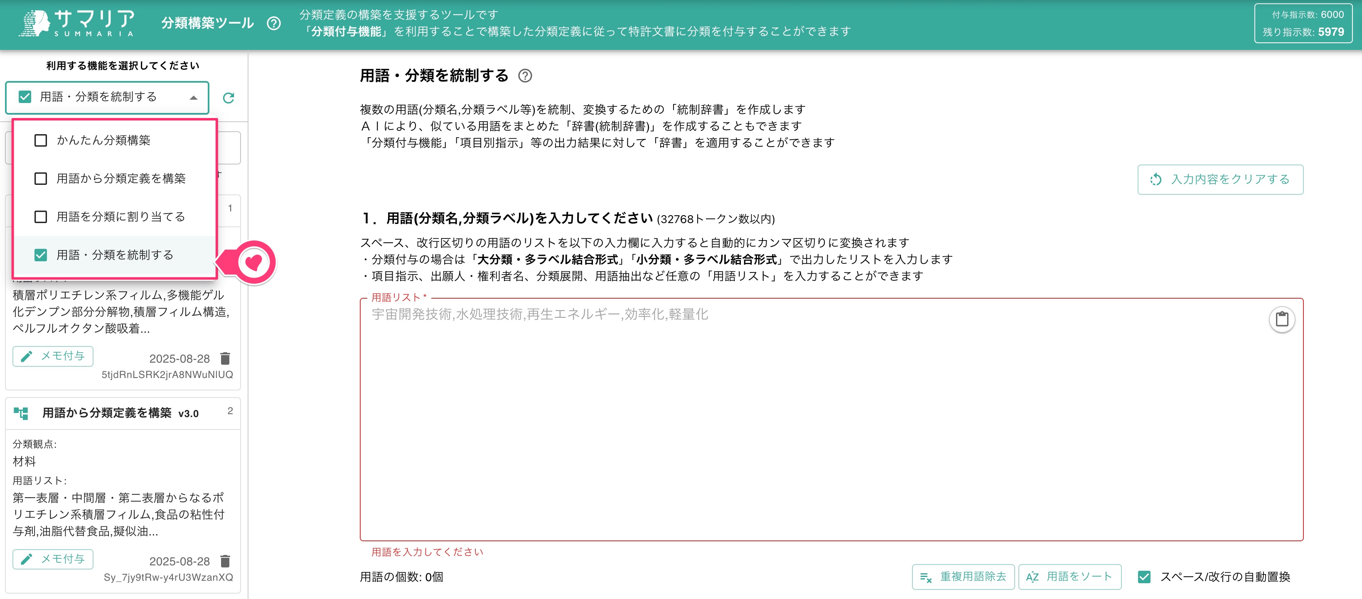The width and height of the screenshot is (1362, 599).
Task: Click 入力内容をクリアする button
Action: coord(1220,179)
